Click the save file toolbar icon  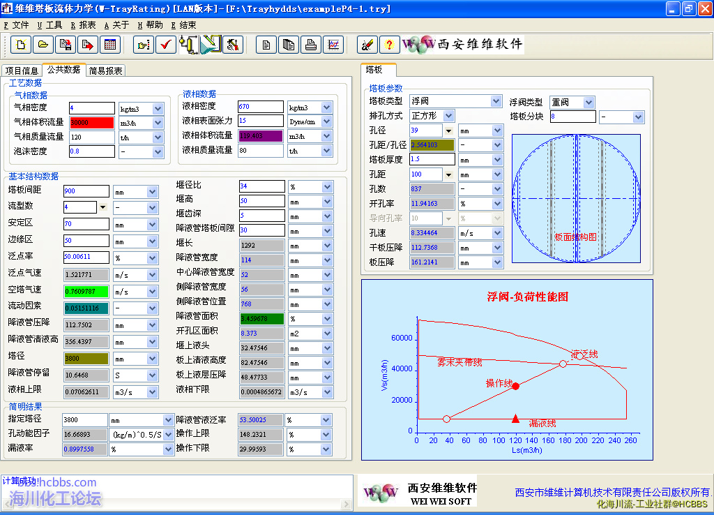pyautogui.click(x=66, y=45)
